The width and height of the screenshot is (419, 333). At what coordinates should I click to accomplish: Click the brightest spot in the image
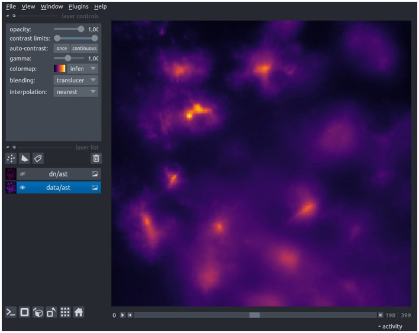tap(189, 116)
